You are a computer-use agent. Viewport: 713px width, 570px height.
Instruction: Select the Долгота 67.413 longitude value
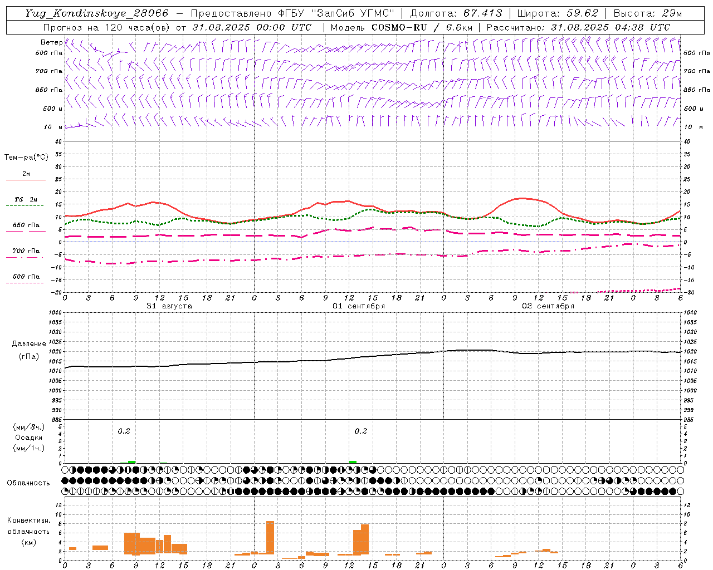click(x=483, y=13)
